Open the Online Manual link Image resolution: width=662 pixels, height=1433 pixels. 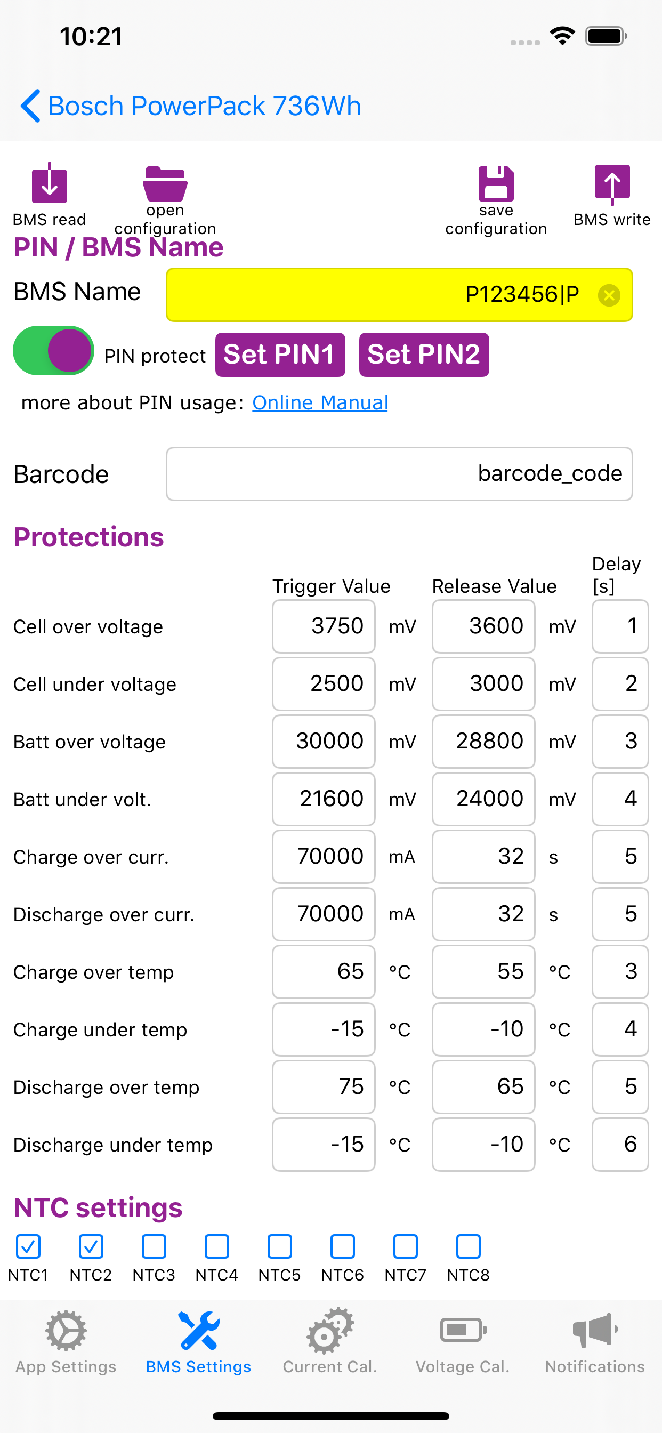coord(320,402)
